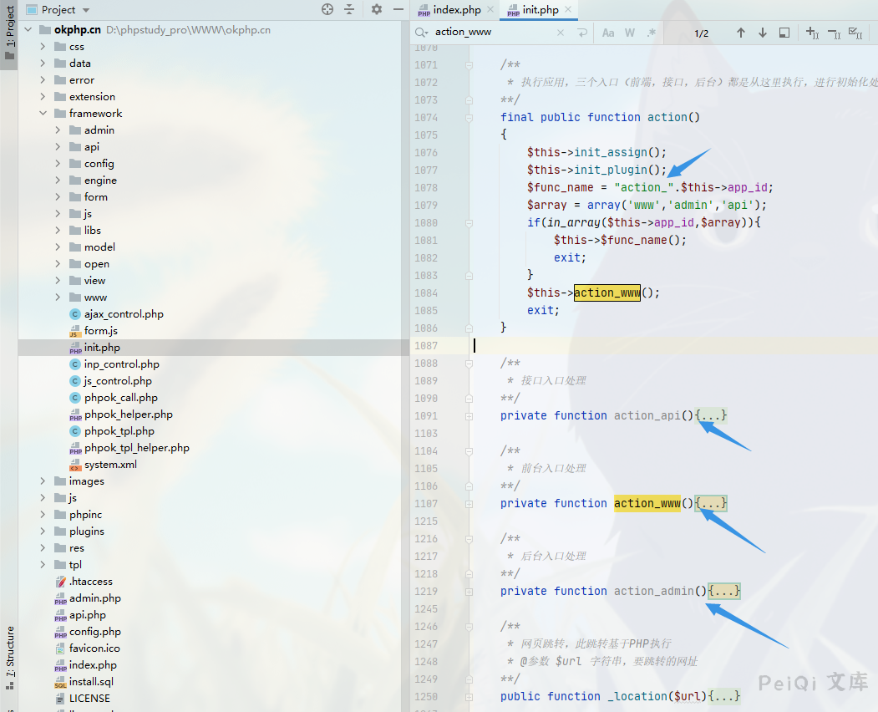This screenshot has width=878, height=712.
Task: Expand folded action_www function body
Action: point(712,503)
